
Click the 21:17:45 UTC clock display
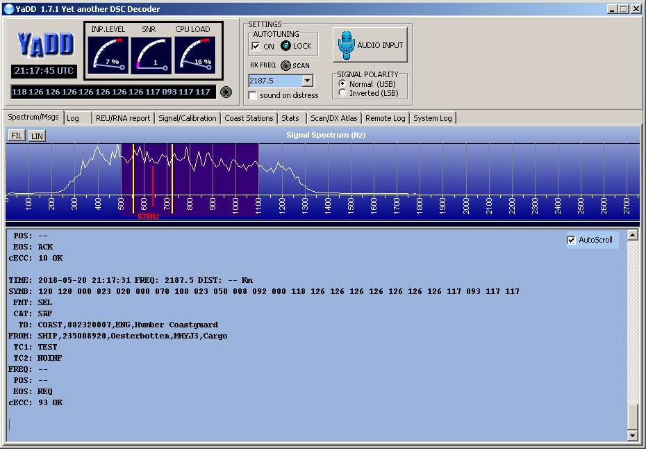click(x=44, y=71)
